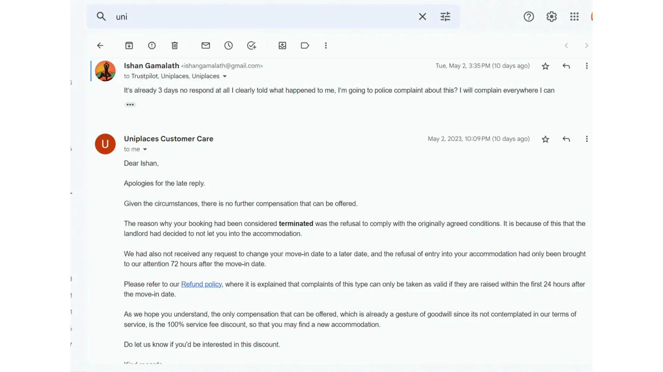This screenshot has height=372, width=663.
Task: Star Ishan Gamalath's message
Action: point(546,66)
